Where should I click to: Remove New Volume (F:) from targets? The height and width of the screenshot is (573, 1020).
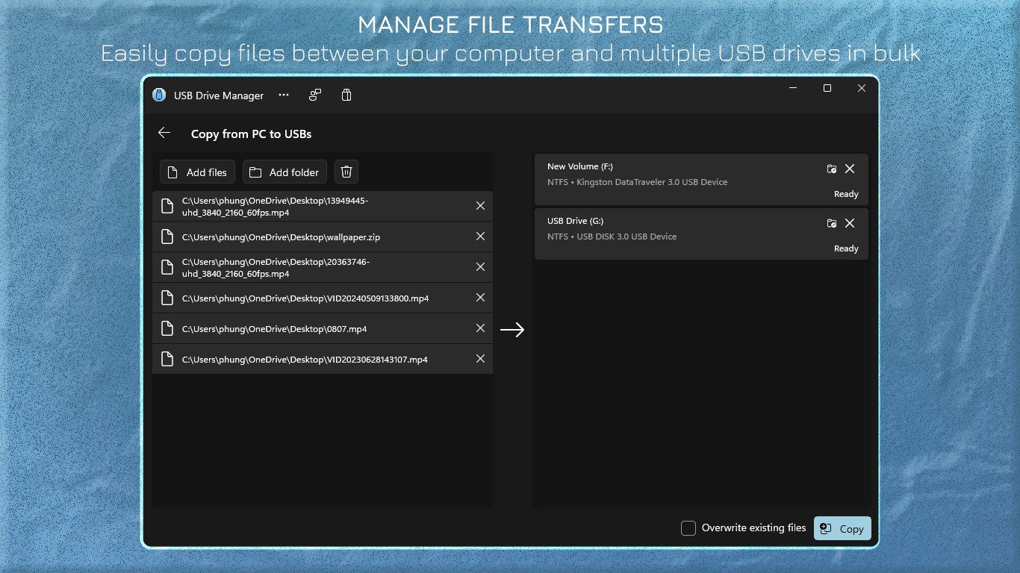[850, 169]
